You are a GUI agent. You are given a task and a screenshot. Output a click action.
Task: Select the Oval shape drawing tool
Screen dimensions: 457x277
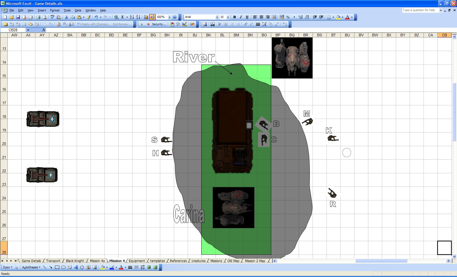(63, 267)
